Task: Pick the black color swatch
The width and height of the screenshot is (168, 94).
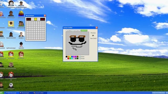Action: (x=66, y=57)
